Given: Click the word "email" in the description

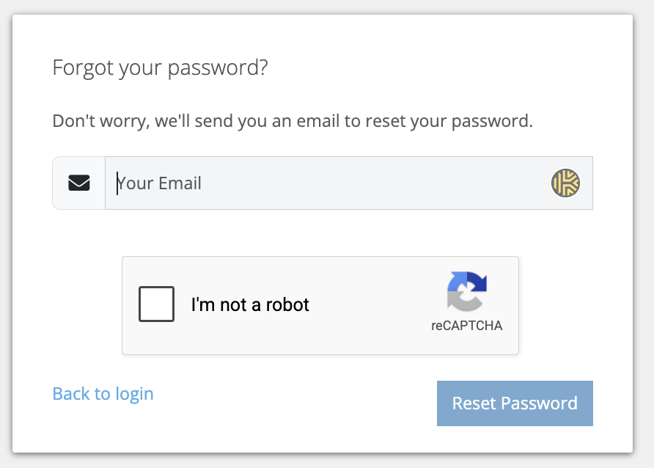Looking at the screenshot, I should pyautogui.click(x=317, y=121).
